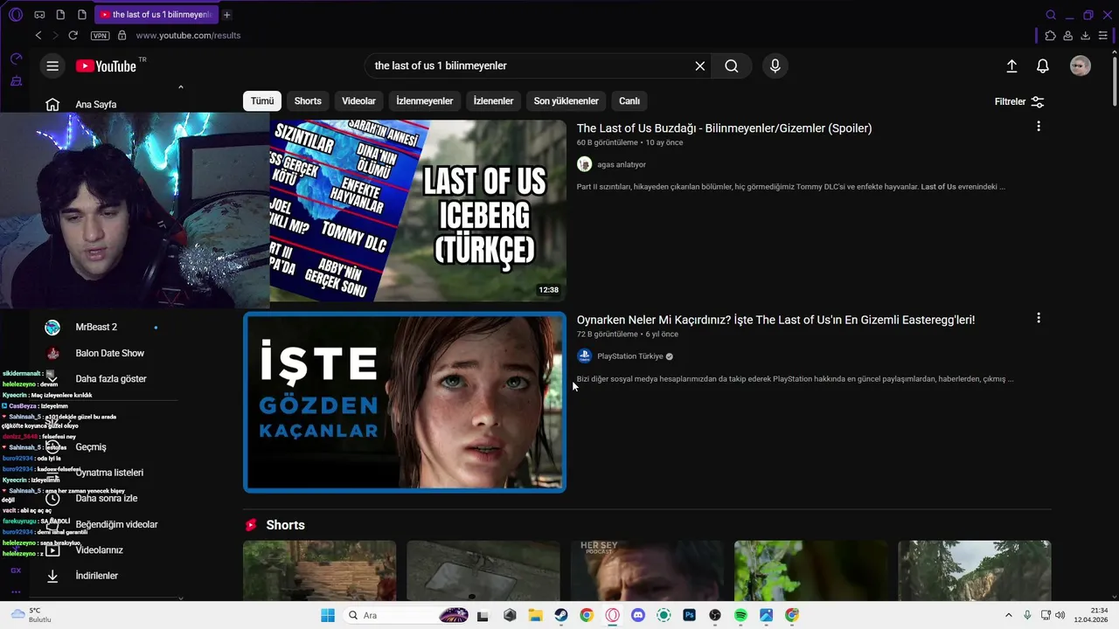This screenshot has height=629, width=1119.
Task: Open the agas anlatıyor channel link
Action: pos(622,164)
